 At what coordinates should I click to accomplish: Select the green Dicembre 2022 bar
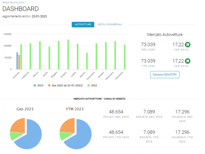(x=125, y=57)
